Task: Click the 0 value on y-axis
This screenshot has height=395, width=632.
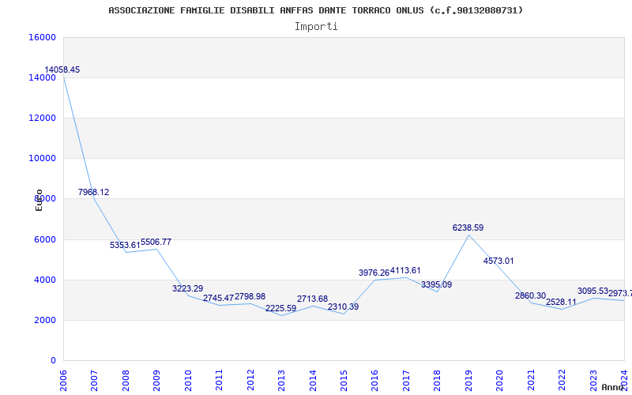Action: (53, 360)
